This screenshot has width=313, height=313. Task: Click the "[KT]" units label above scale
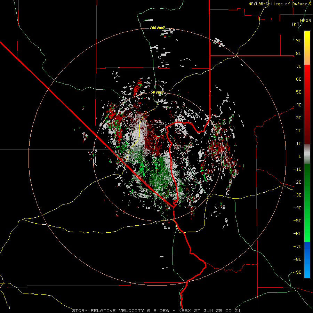pyautogui.click(x=297, y=24)
